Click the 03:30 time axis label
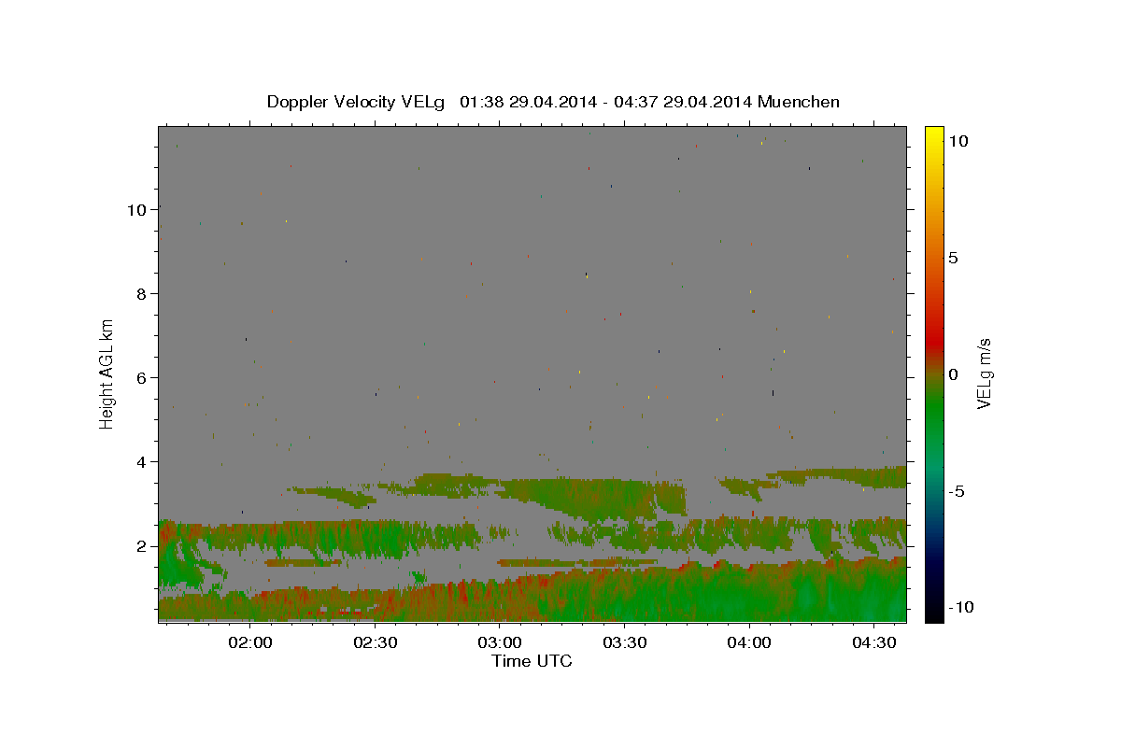1121x747 pixels. (x=624, y=642)
